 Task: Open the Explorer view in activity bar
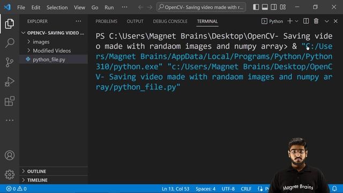click(10, 24)
